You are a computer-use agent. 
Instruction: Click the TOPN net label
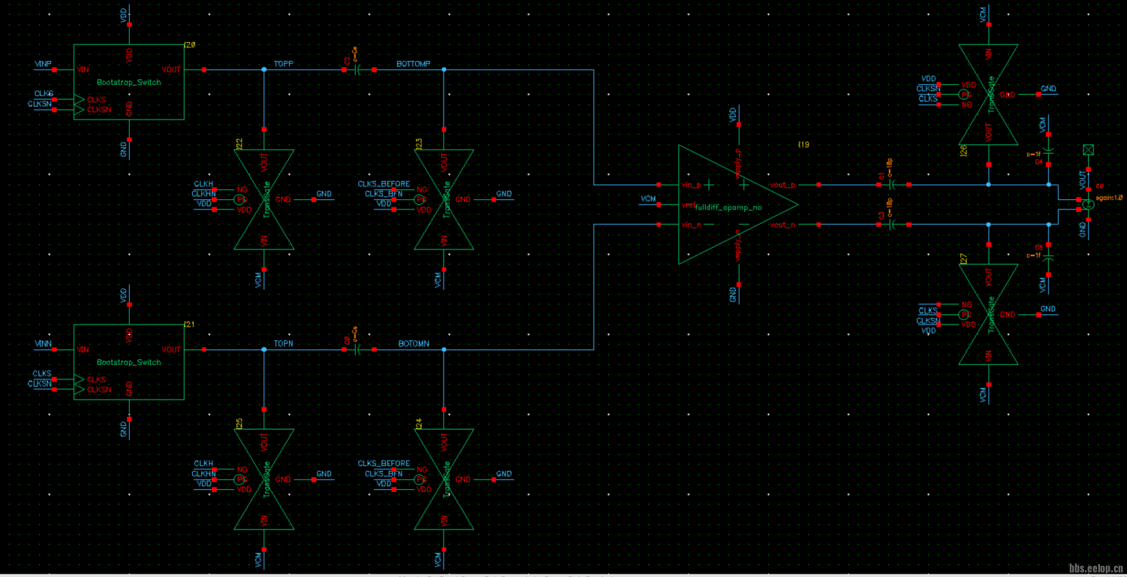(x=283, y=344)
